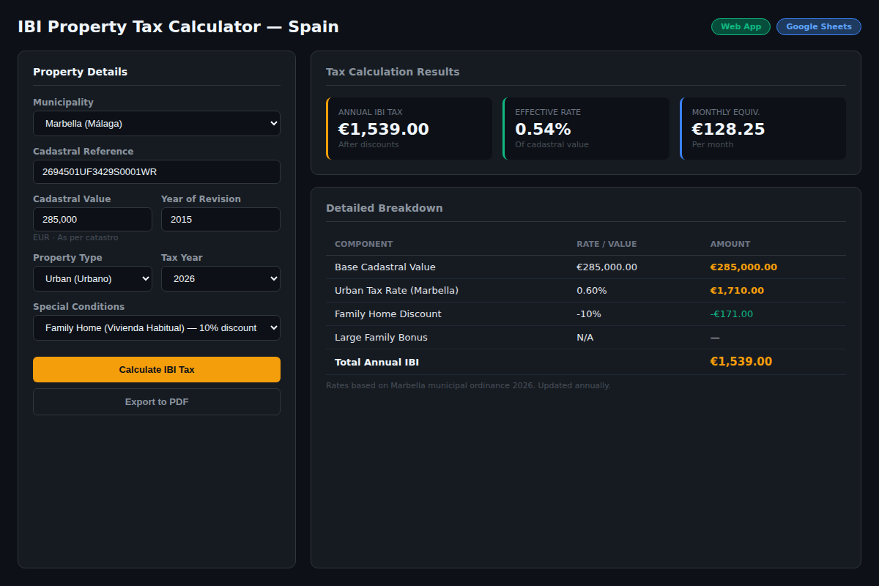Click the orange €285,000.00 amount cell
This screenshot has height=586, width=879.
[743, 267]
